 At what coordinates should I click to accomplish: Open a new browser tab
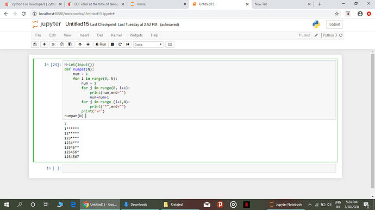[x=320, y=4]
